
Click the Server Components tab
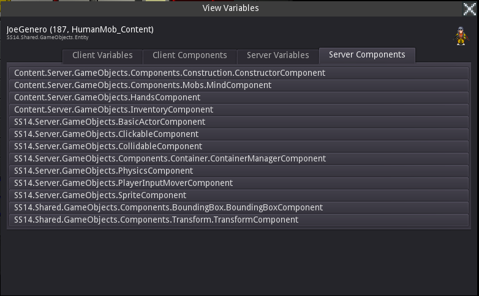[367, 55]
